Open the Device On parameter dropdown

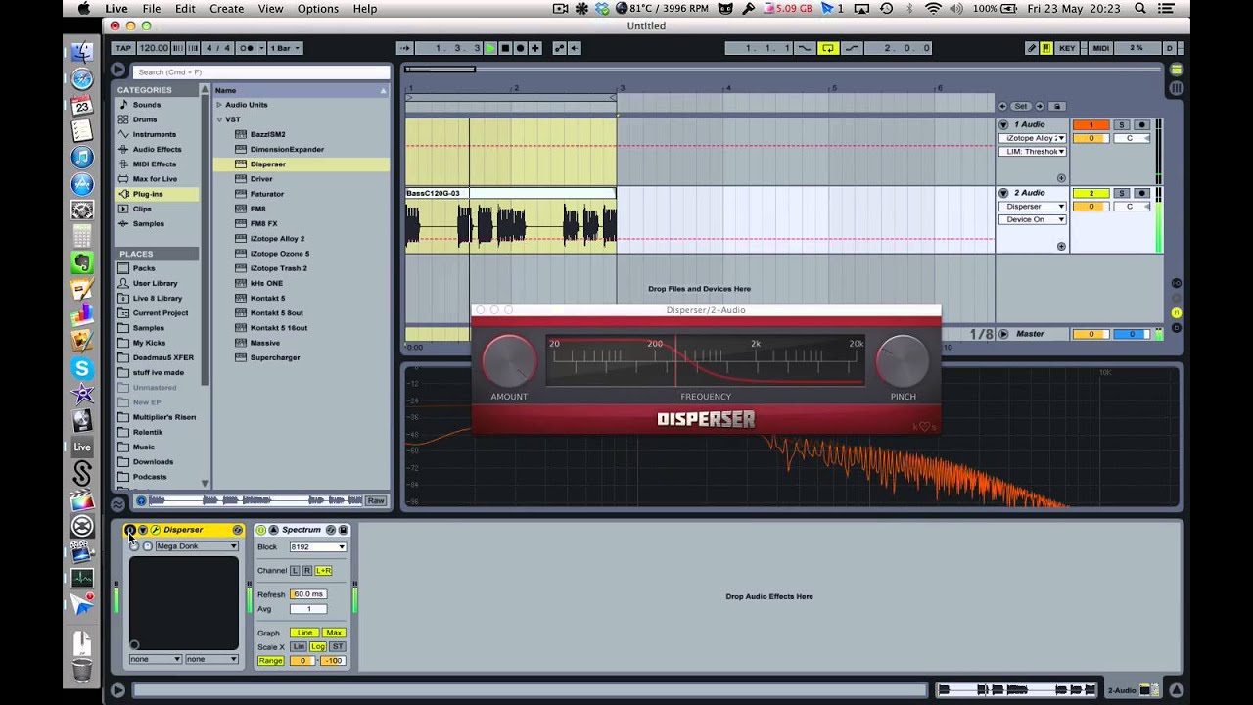[x=1034, y=219]
